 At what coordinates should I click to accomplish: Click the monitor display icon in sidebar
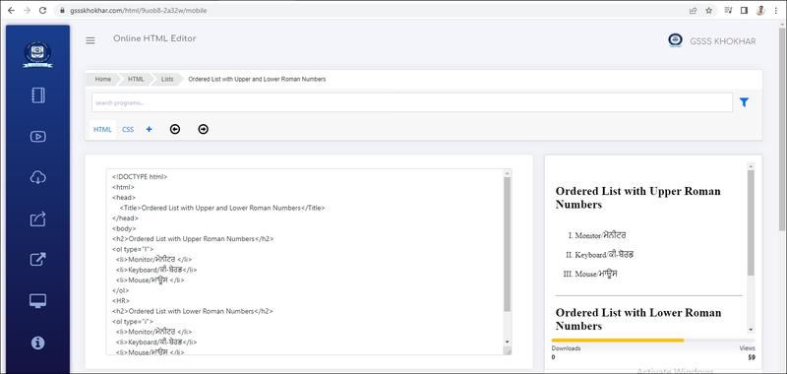click(x=38, y=301)
